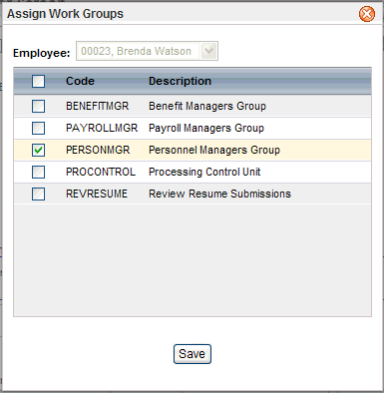Click 'Personnel Managers Group' description

pos(214,150)
